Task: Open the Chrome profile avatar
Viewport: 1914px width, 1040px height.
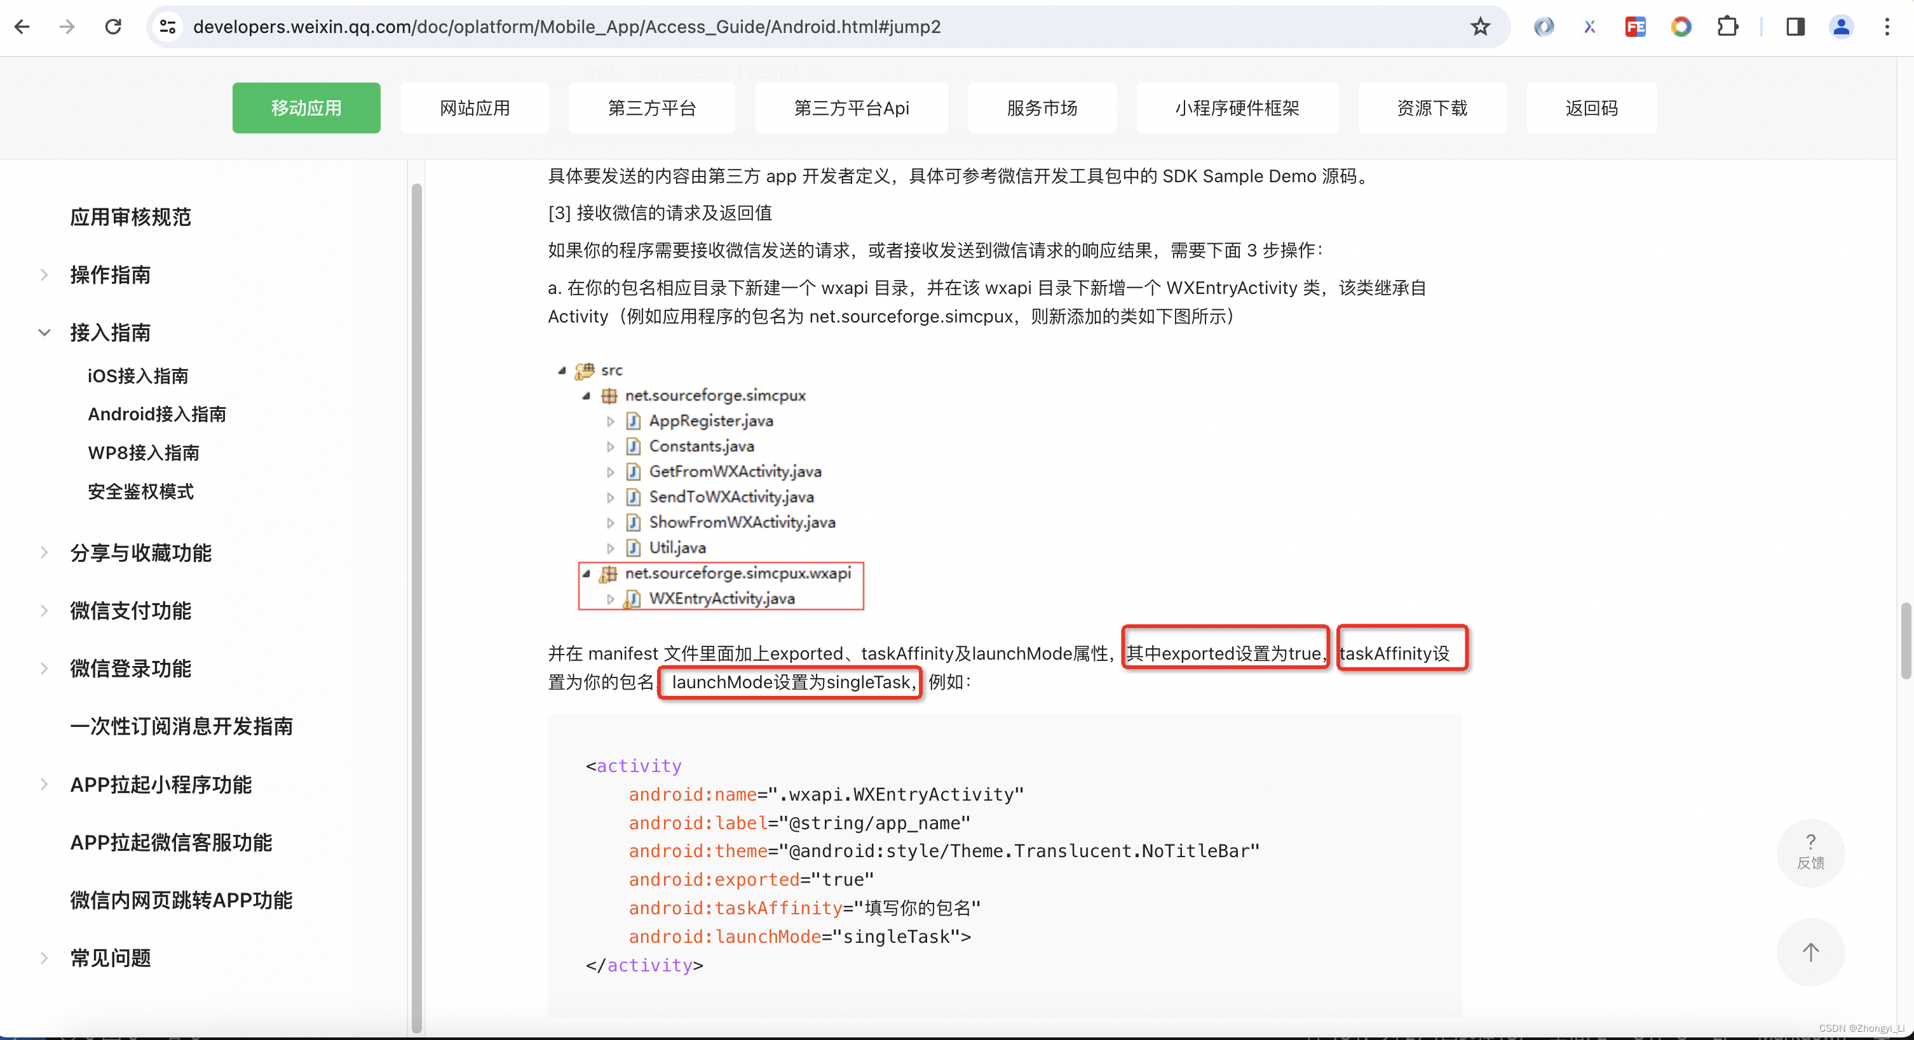Action: [x=1840, y=27]
